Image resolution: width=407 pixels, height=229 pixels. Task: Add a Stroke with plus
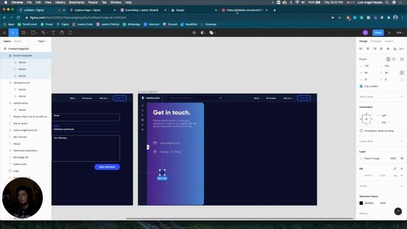(x=402, y=186)
